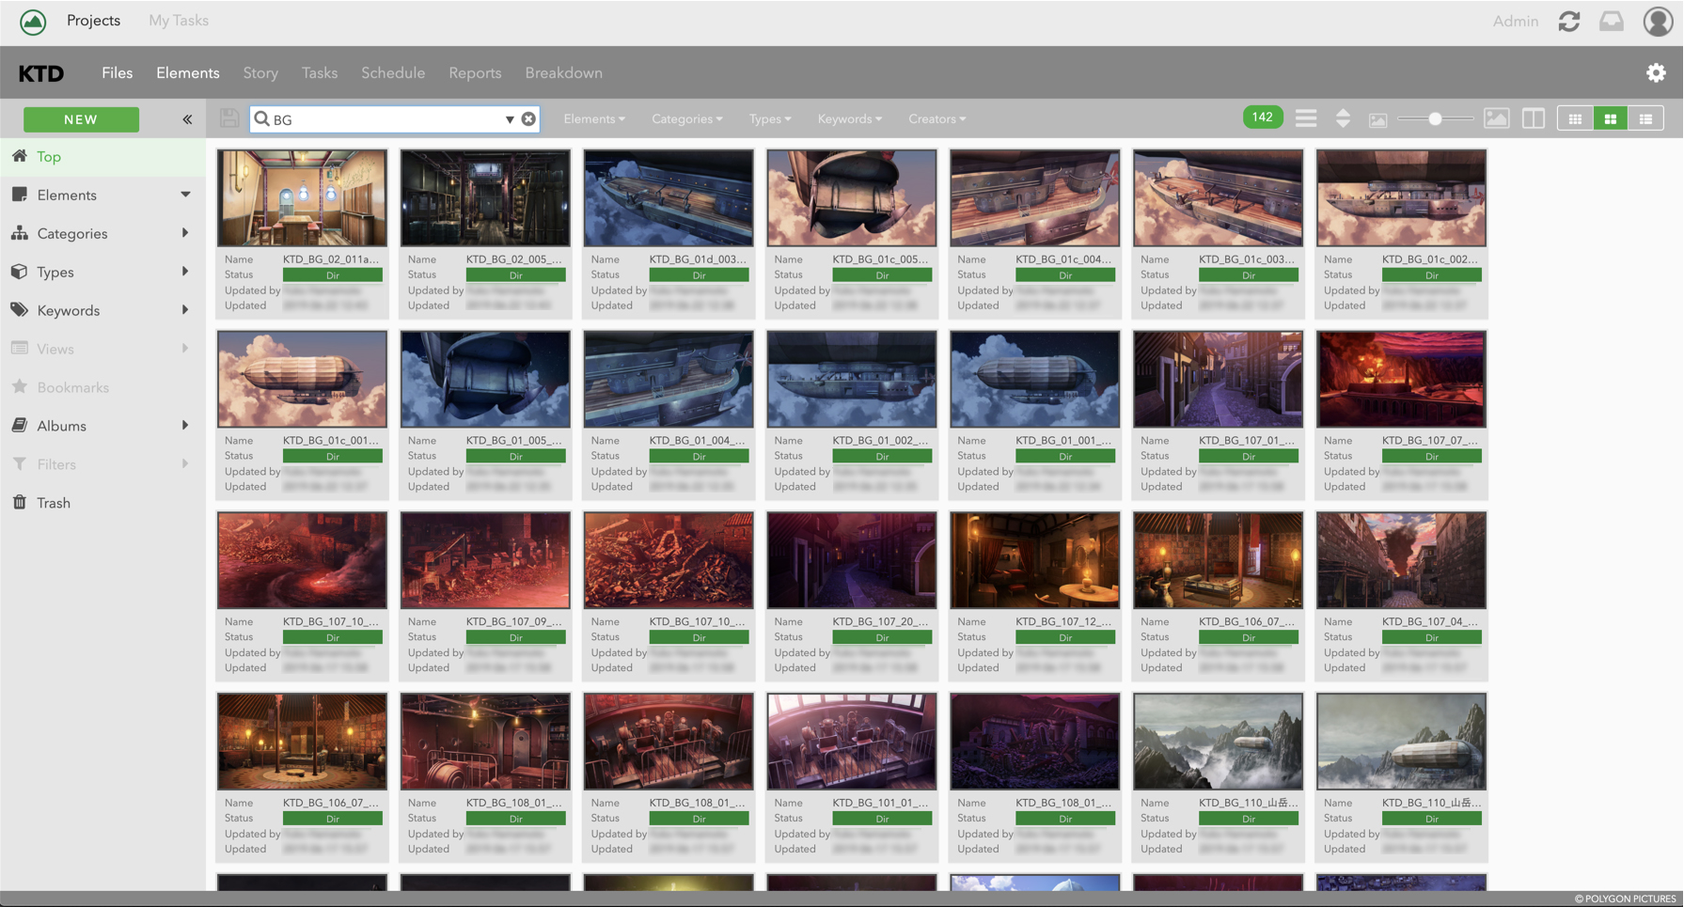
Task: Open the KTD_BG_02_011a cafe interior thumbnail
Action: [x=302, y=197]
